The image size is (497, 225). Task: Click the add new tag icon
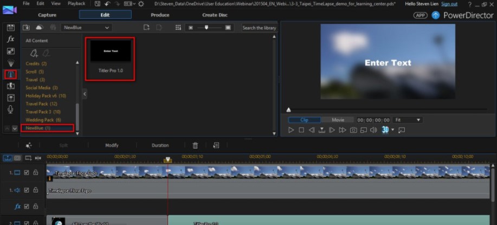tap(34, 54)
